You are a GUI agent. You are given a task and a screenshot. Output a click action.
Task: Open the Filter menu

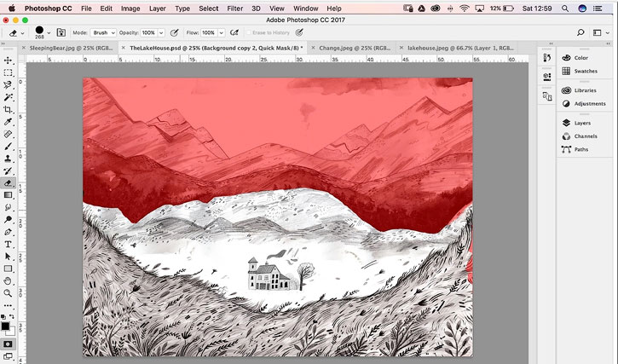(x=235, y=9)
